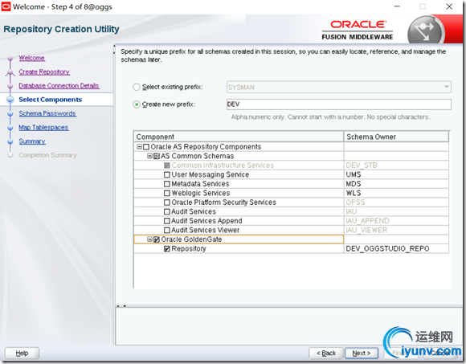Collapse the Oracle GoldenGate tree node
The width and height of the screenshot is (466, 364).
click(x=149, y=239)
